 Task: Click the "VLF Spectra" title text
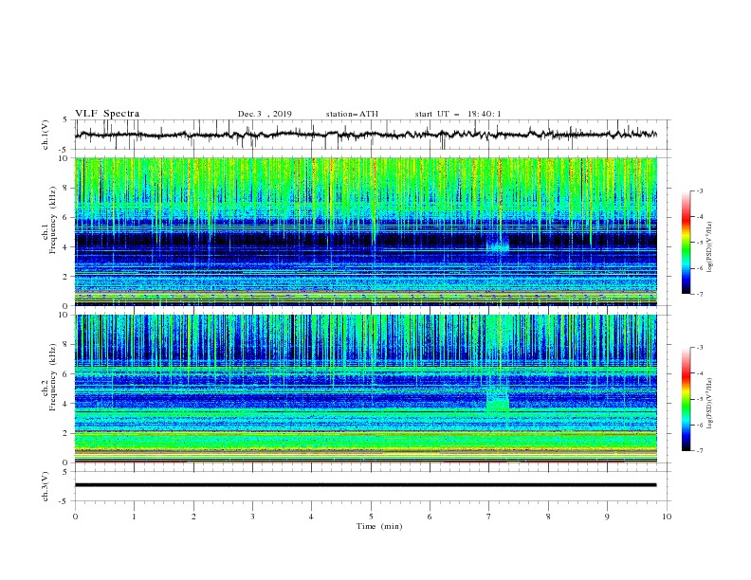click(x=107, y=114)
